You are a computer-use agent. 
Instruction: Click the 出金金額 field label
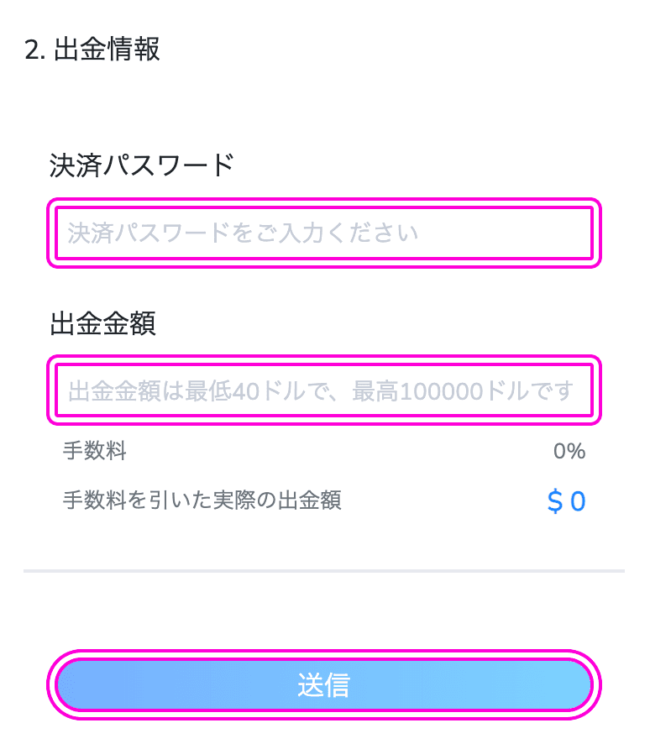pos(103,323)
